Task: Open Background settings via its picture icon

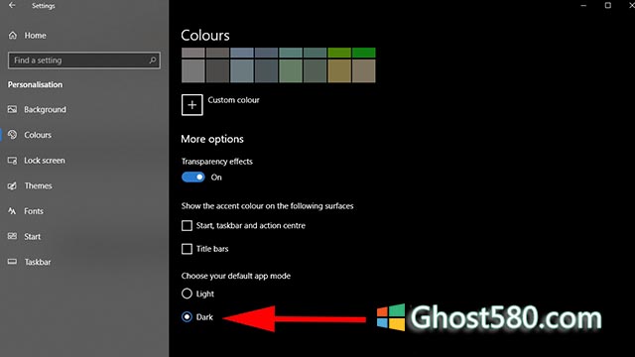Action: pyautogui.click(x=12, y=109)
